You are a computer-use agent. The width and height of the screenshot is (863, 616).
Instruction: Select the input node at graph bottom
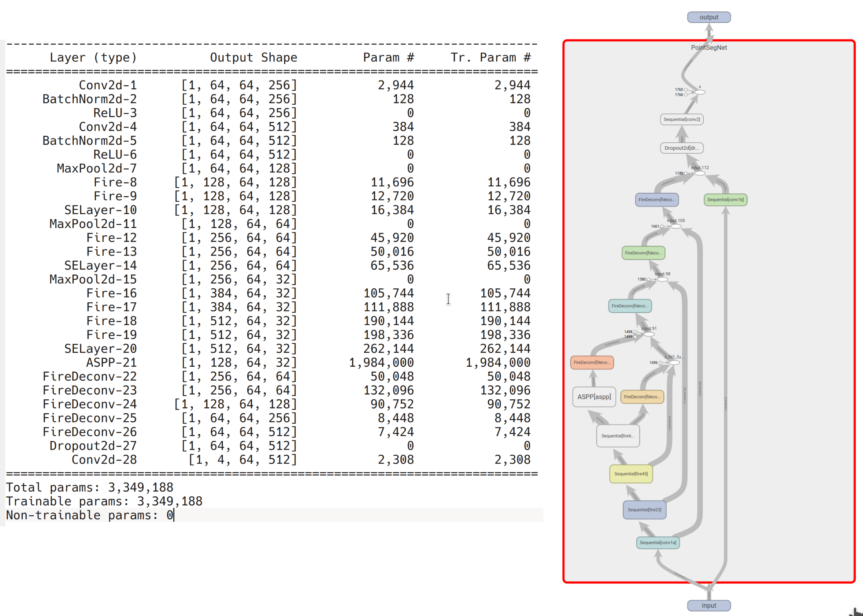[x=708, y=605]
